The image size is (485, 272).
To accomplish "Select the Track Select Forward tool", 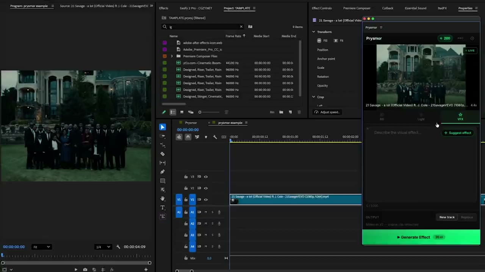I will (163, 136).
